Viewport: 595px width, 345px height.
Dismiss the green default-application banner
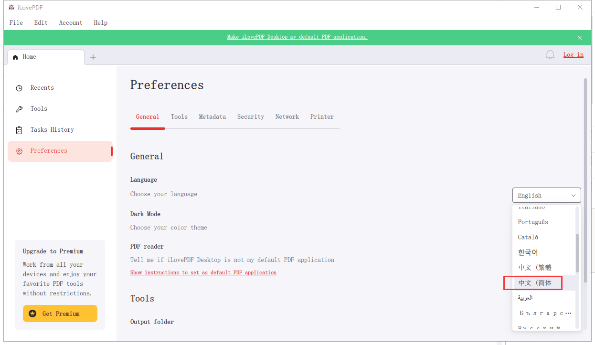[x=580, y=38]
